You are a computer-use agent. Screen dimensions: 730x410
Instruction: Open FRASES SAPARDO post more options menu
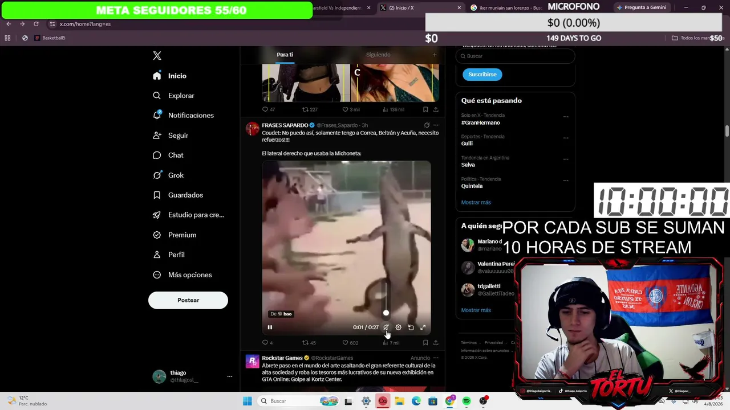(436, 125)
